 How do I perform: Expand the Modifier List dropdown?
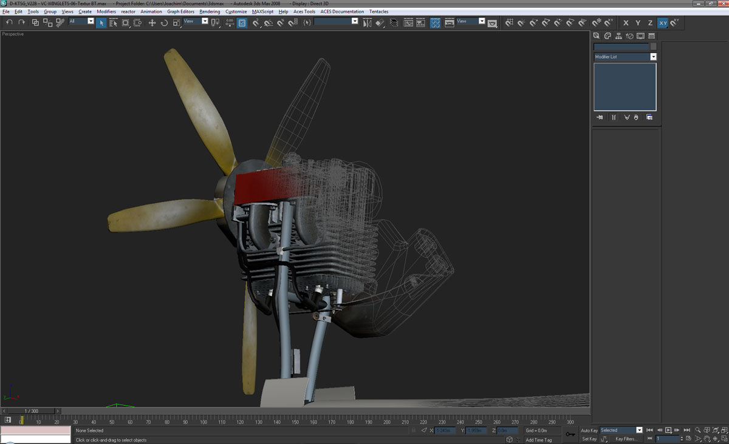[x=653, y=56]
